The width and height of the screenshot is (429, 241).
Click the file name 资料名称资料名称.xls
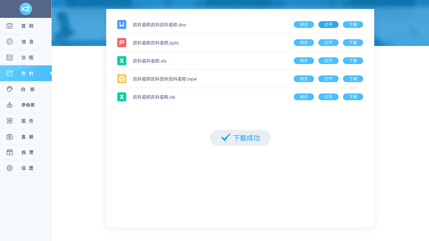[154, 97]
